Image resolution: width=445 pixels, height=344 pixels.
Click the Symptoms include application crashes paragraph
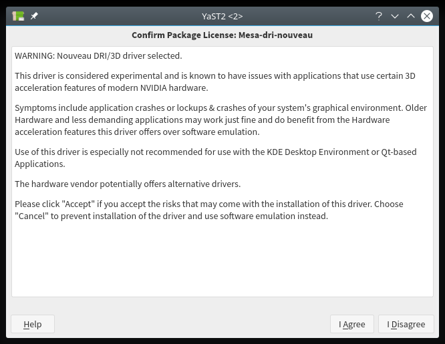[220, 120]
